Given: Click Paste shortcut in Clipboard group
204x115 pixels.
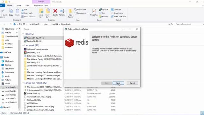Looking at the screenshot, I should click(28, 16).
